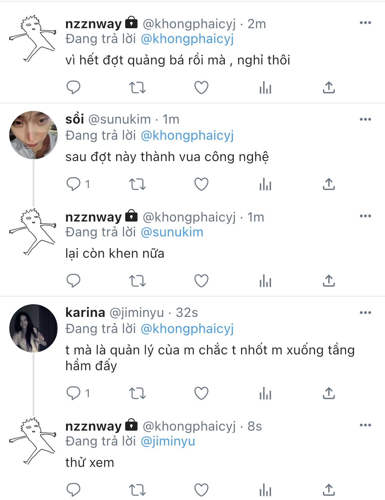The width and height of the screenshot is (385, 500).
Task: View analytics for 'lại còn khen nữa' tweet
Action: tap(265, 281)
